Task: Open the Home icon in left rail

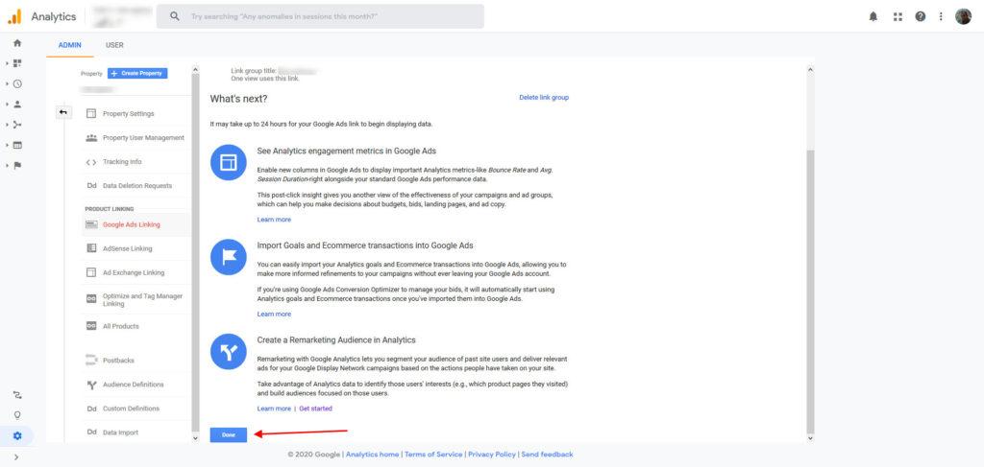Action: coord(17,43)
